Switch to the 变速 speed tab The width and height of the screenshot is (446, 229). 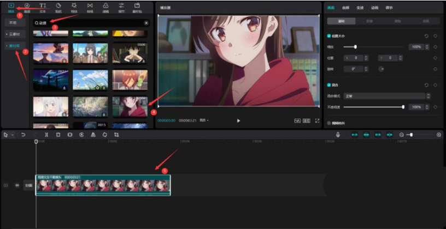pyautogui.click(x=360, y=8)
